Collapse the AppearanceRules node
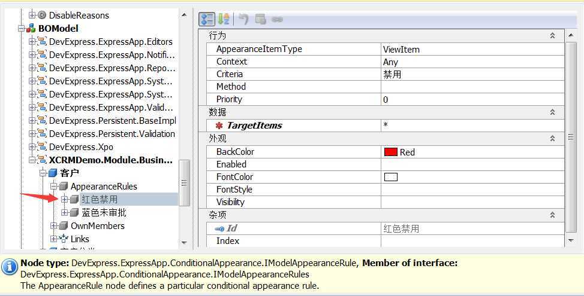Image resolution: width=584 pixels, height=296 pixels. (x=53, y=186)
